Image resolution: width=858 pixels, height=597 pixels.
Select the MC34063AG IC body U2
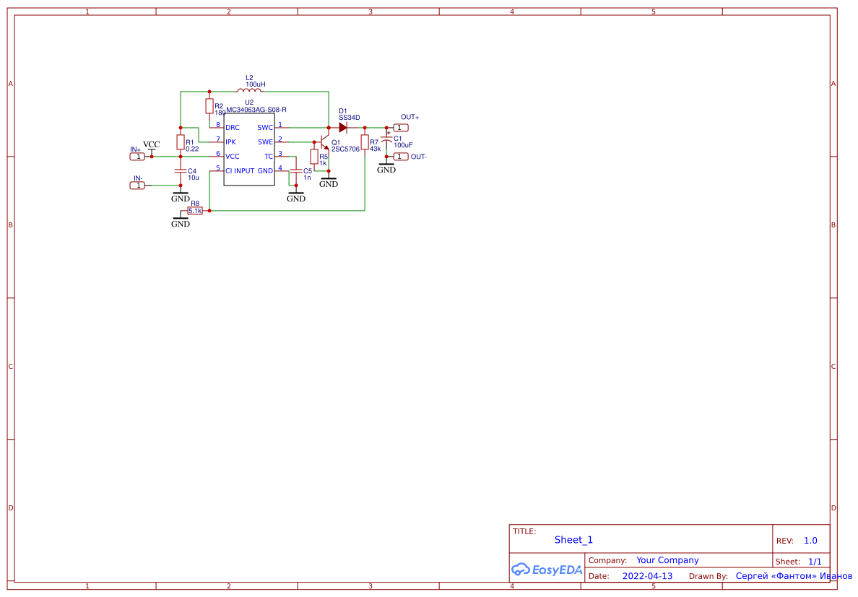click(249, 149)
